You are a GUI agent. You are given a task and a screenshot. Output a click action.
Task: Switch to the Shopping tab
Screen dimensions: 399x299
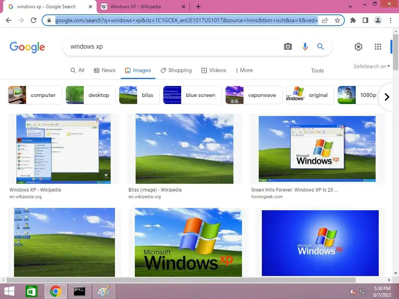[176, 70]
